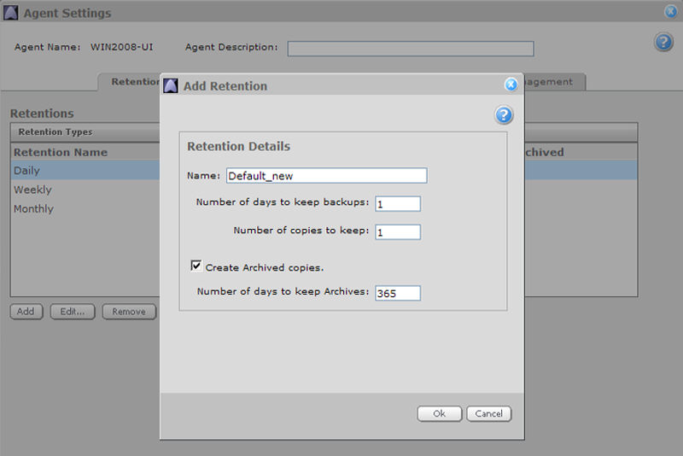Open help in the Add Retention dialog
The image size is (683, 456).
504,115
